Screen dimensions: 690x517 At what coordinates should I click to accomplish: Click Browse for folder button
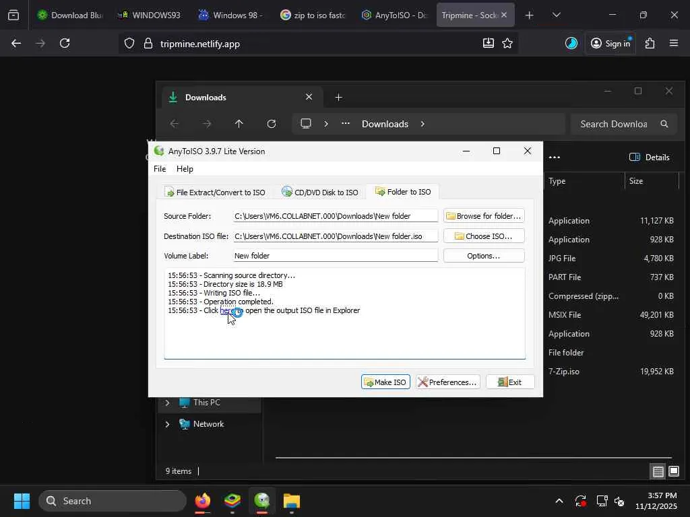coord(484,216)
